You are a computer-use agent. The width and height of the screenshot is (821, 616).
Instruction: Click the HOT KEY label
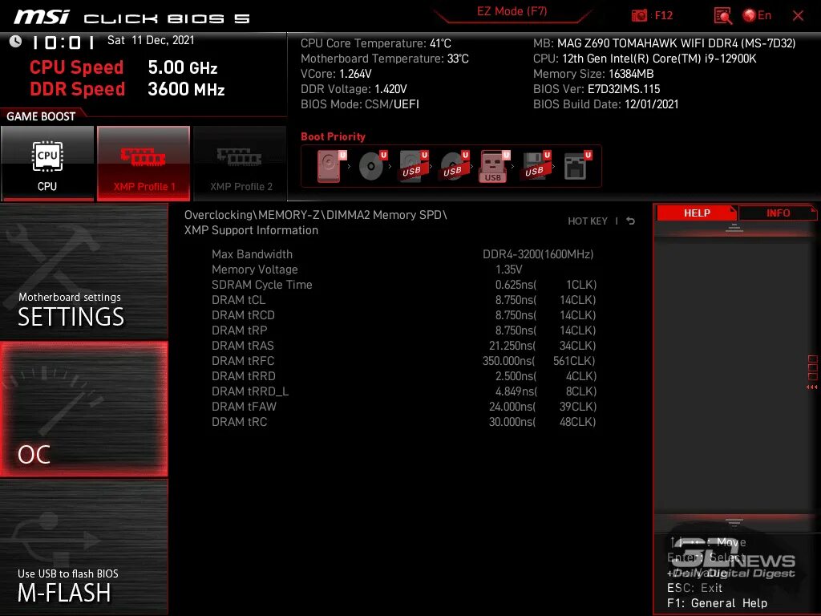click(x=588, y=221)
